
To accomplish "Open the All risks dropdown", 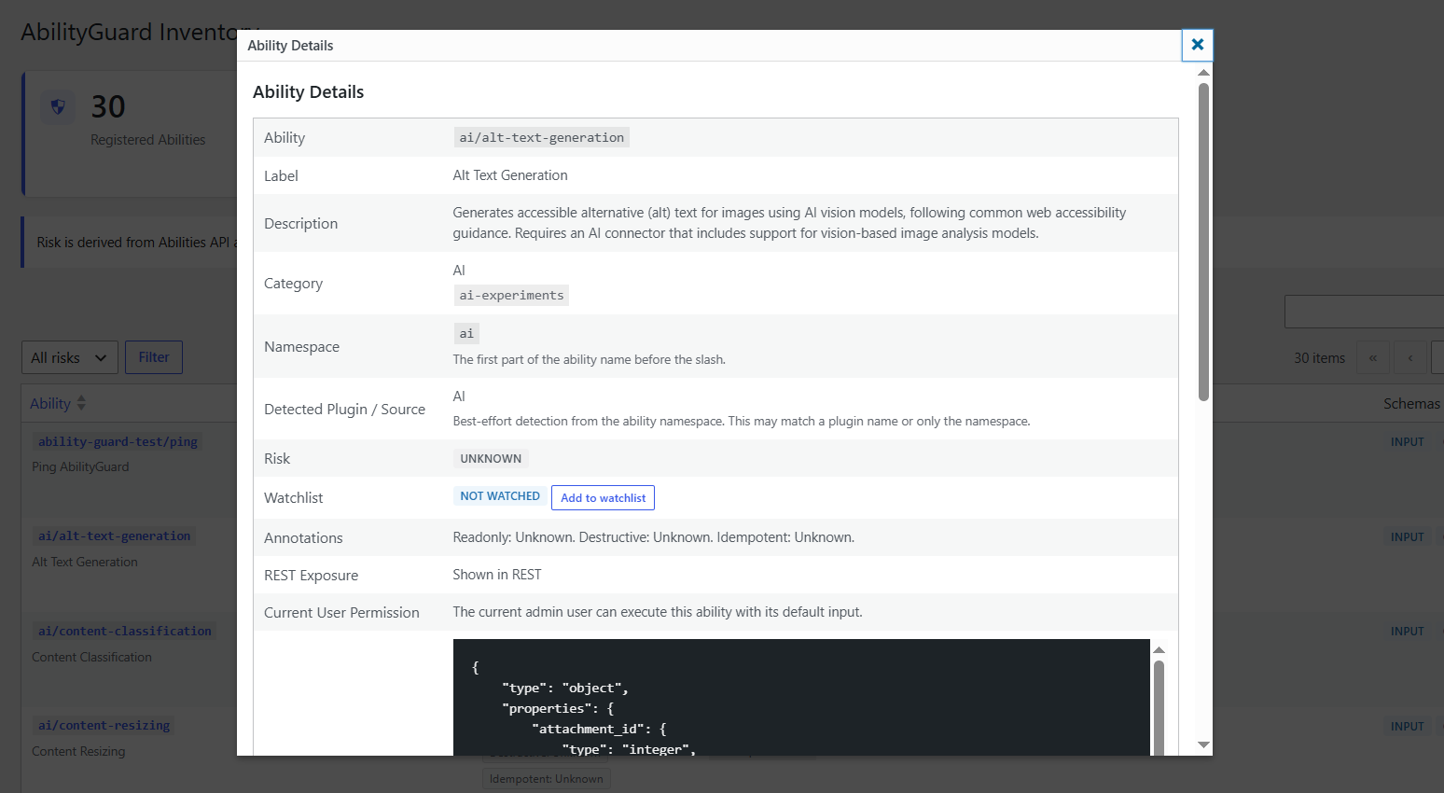I will pyautogui.click(x=70, y=357).
